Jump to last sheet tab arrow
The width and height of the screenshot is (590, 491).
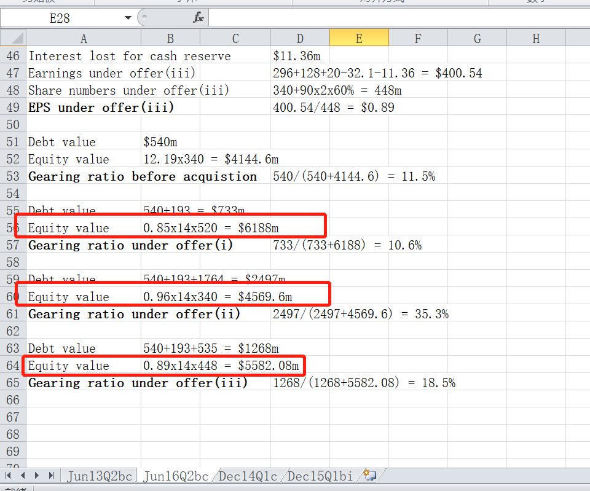pos(52,476)
